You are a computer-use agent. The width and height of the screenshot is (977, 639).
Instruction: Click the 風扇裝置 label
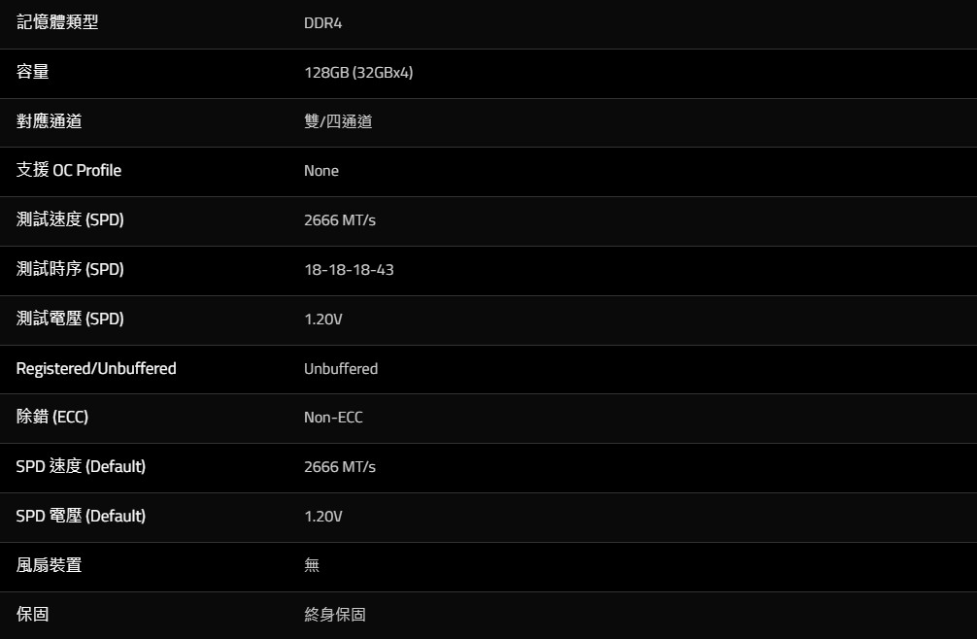coord(50,565)
